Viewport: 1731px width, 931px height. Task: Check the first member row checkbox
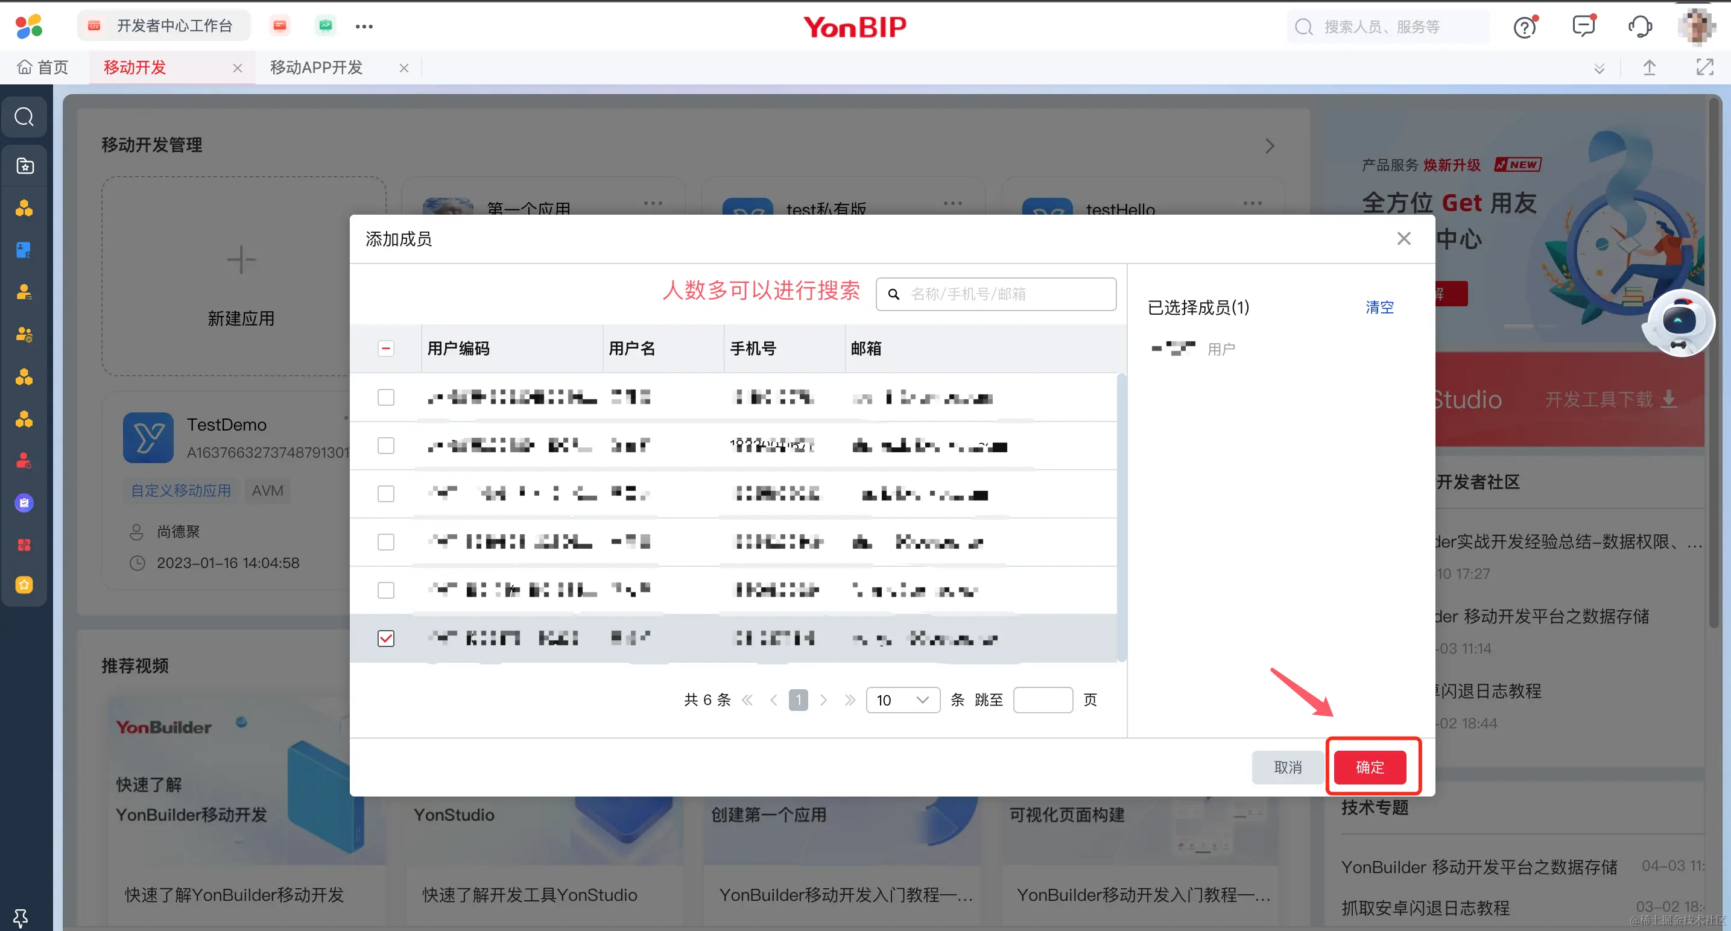(x=386, y=397)
